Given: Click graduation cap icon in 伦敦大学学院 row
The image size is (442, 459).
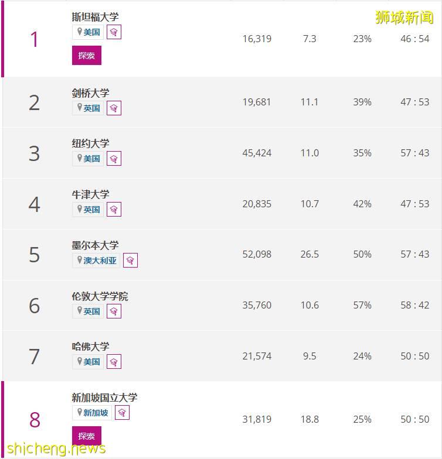Looking at the screenshot, I should (x=114, y=311).
